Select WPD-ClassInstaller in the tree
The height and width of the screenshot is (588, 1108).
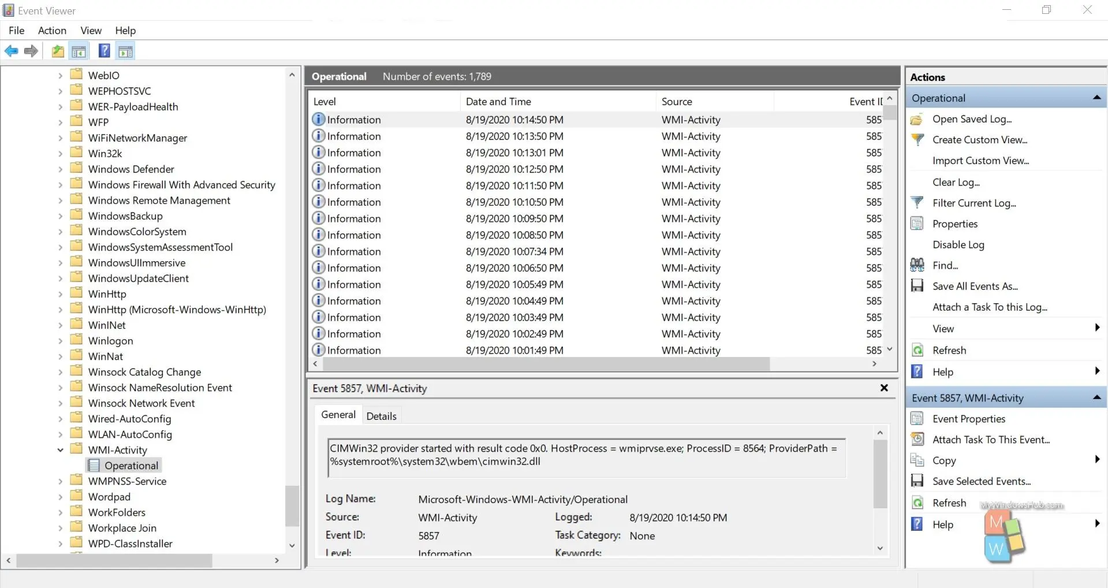[x=130, y=544]
